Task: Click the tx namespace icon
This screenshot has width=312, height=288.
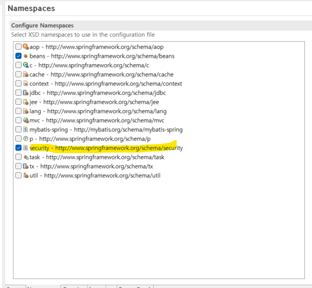Action: (x=26, y=166)
